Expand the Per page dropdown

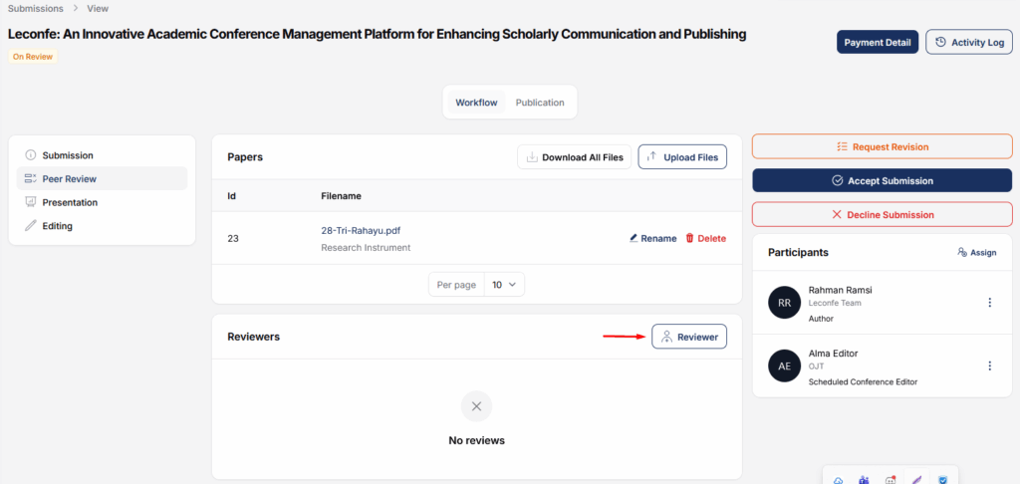tap(504, 285)
